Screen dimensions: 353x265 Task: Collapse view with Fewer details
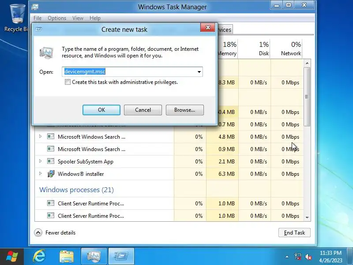(x=55, y=233)
